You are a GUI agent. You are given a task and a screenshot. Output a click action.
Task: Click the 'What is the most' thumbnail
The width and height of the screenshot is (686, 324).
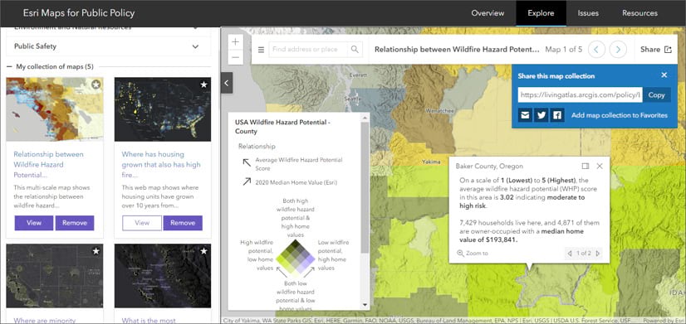[162, 276]
